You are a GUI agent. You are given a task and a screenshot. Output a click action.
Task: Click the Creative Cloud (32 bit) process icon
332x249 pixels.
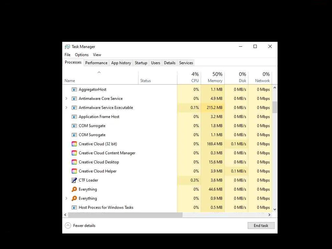pos(74,144)
